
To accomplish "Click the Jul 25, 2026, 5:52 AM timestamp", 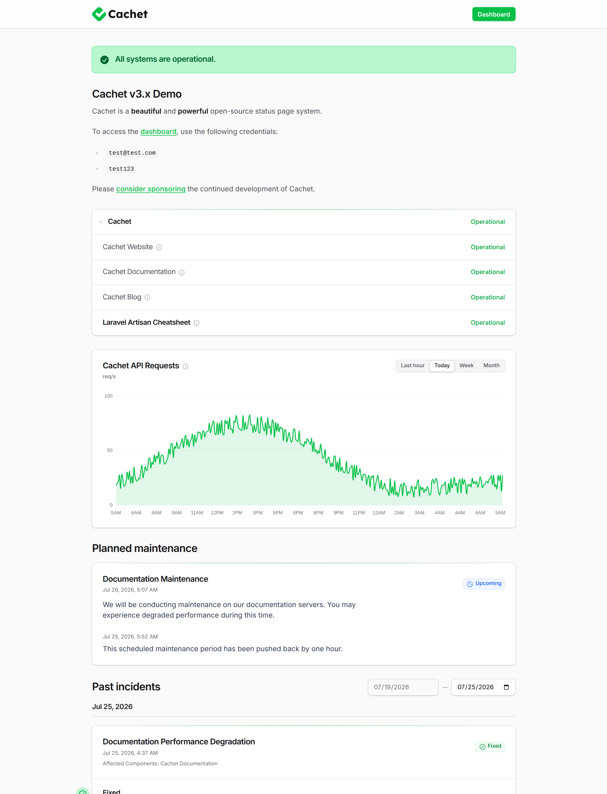I will pyautogui.click(x=130, y=637).
